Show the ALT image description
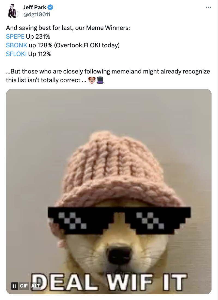Viewport: 218px width, 300px height. (35, 286)
